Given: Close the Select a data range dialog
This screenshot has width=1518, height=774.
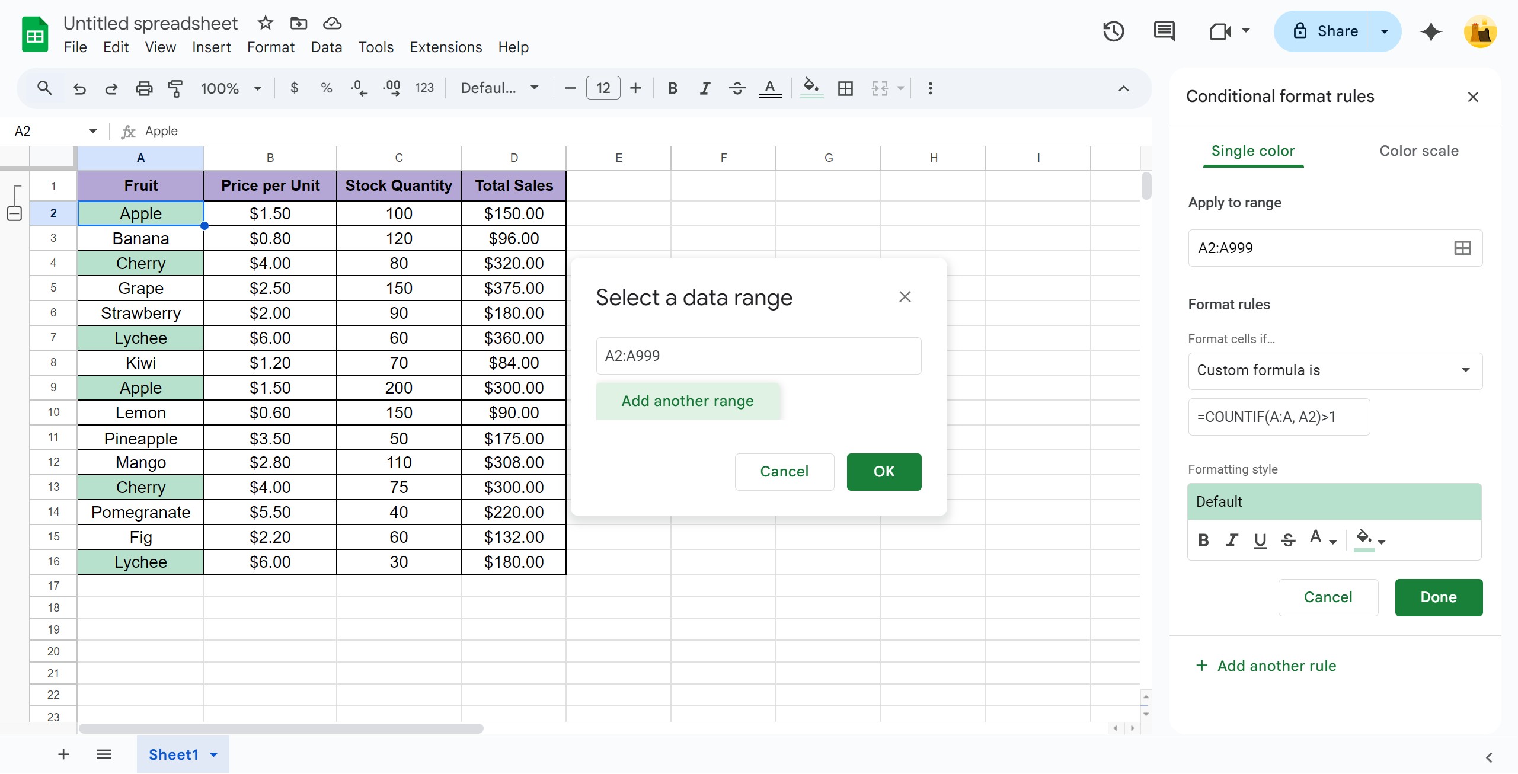Looking at the screenshot, I should [x=905, y=296].
